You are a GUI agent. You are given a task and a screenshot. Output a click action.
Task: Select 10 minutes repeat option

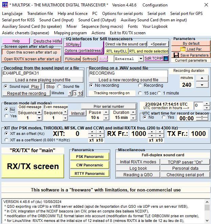tap(80, 94)
